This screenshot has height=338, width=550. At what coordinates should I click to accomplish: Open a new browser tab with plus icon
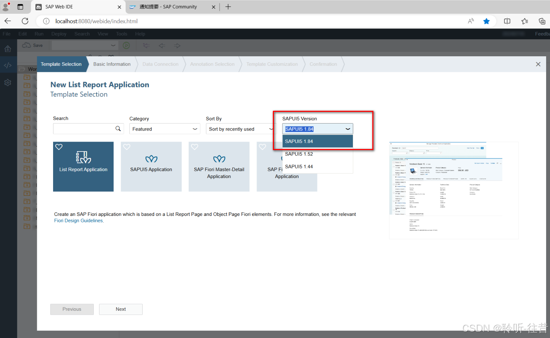[x=228, y=7]
